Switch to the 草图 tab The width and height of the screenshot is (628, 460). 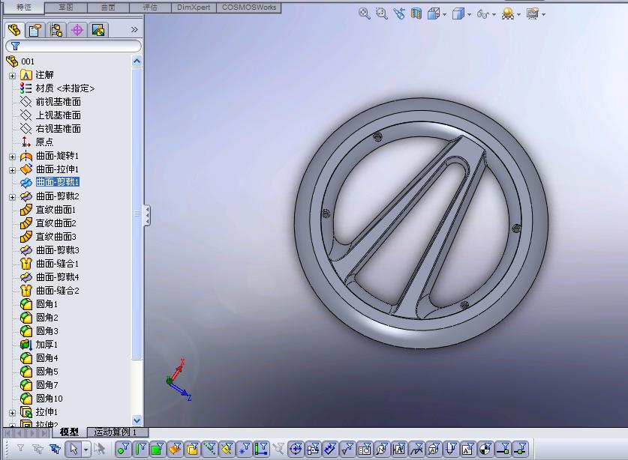point(66,7)
